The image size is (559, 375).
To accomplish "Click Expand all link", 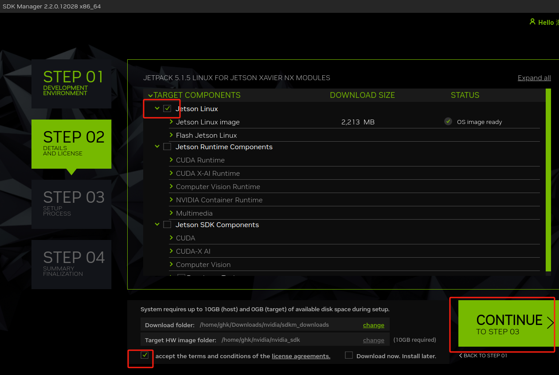I will tap(534, 78).
